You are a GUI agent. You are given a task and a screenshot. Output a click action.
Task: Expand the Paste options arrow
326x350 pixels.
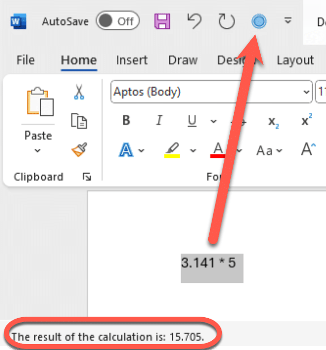pos(38,150)
